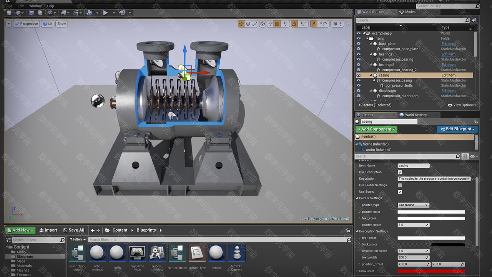The height and width of the screenshot is (277, 492).
Task: Enable the Use Global Settings checkbox
Action: pyautogui.click(x=400, y=185)
